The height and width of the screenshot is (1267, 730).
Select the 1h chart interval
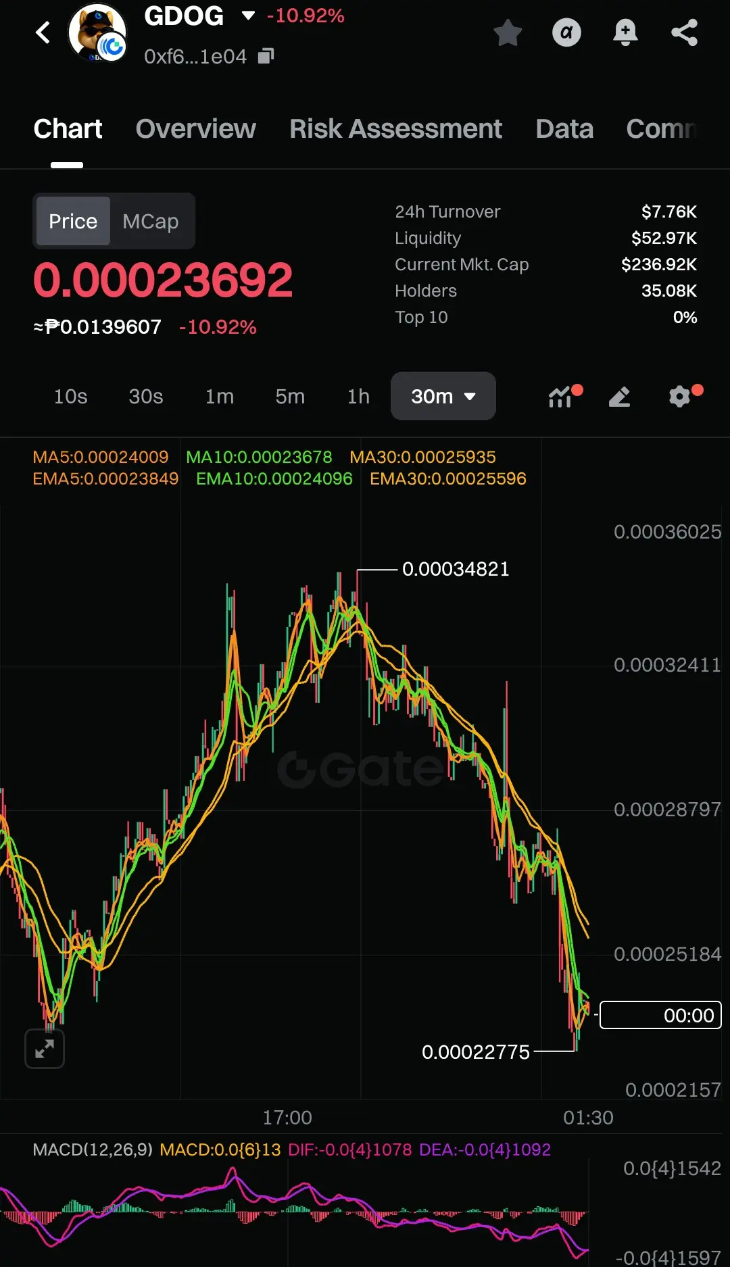[358, 396]
